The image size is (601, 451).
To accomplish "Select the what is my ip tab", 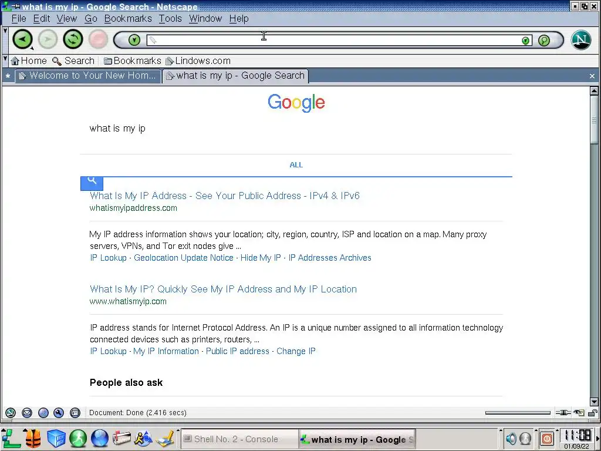I will [235, 76].
